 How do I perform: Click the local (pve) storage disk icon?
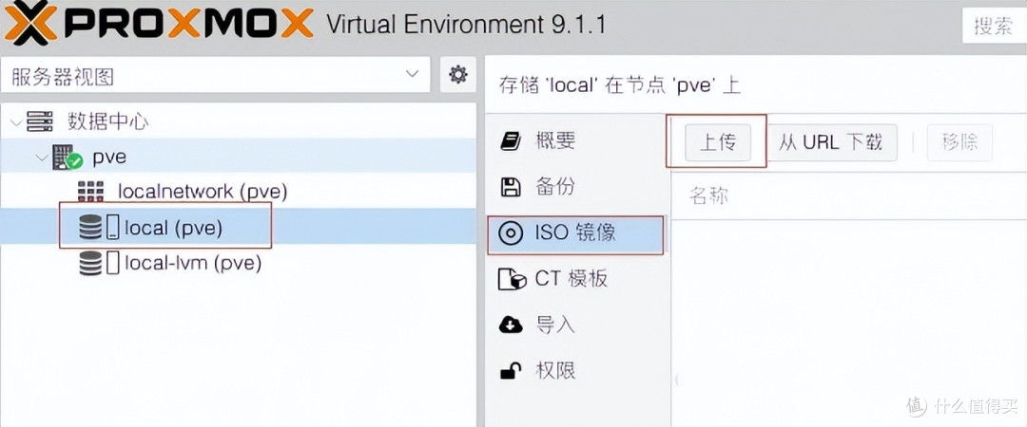click(90, 227)
